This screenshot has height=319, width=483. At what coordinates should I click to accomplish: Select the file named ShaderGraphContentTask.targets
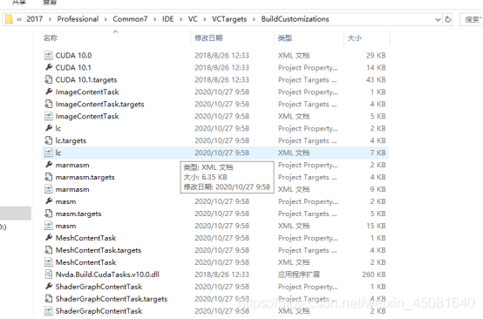click(x=112, y=299)
